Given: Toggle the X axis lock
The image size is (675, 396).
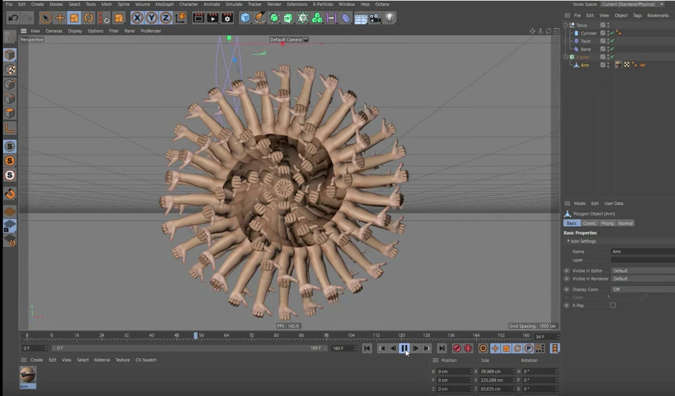Looking at the screenshot, I should 137,18.
